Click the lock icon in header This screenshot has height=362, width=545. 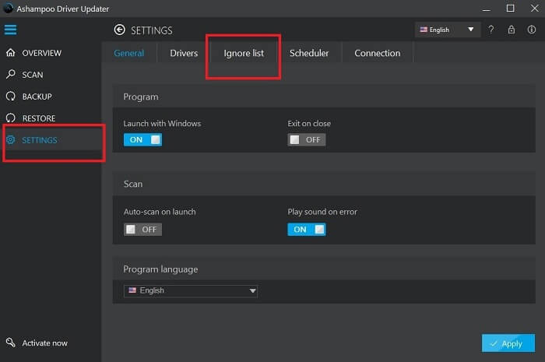512,30
